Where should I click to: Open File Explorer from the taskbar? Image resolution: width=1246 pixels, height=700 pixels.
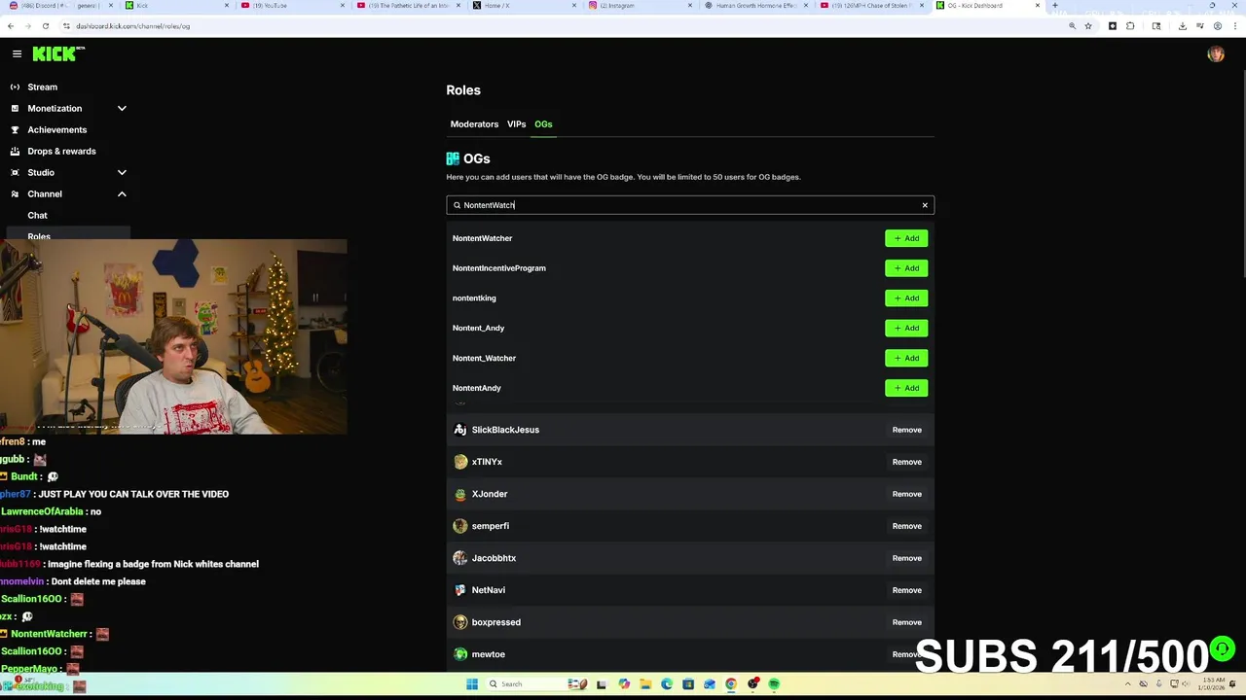point(644,683)
